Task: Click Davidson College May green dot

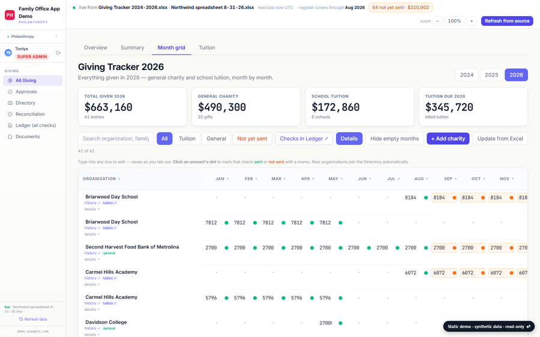Action: (340, 323)
